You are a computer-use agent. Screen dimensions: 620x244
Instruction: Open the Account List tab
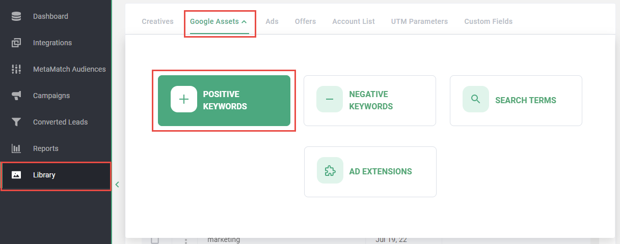click(353, 21)
